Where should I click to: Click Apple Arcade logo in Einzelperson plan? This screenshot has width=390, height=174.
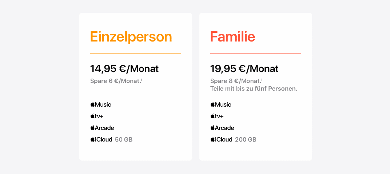click(102, 128)
